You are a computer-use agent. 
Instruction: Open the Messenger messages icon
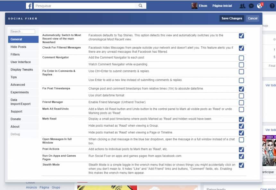pyautogui.click(x=251, y=6)
